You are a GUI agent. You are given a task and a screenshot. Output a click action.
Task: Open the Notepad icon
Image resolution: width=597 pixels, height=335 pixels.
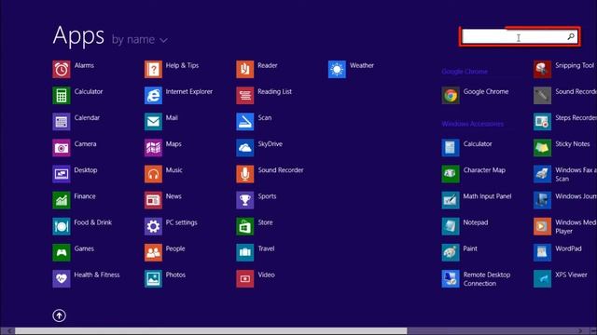pos(451,227)
